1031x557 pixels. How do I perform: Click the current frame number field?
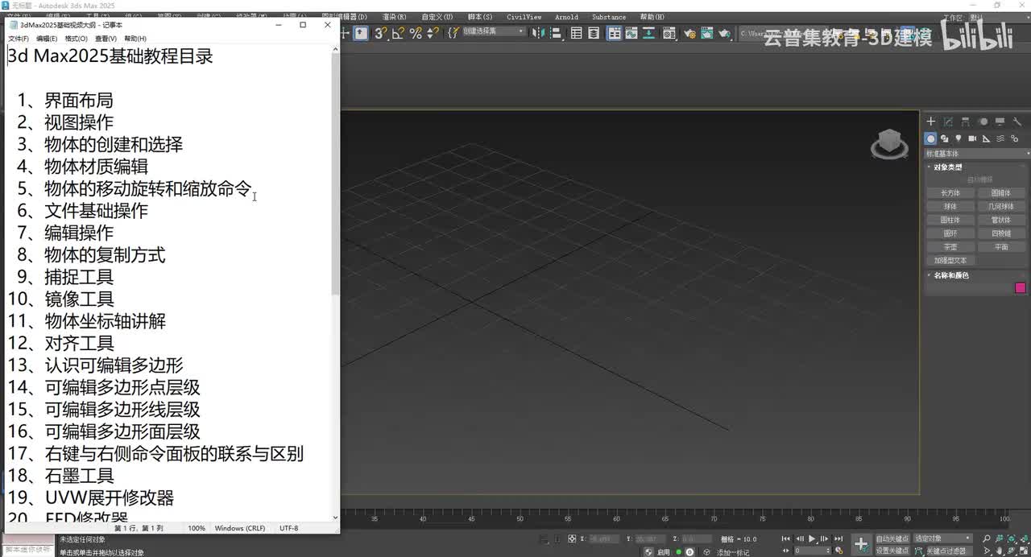(811, 551)
